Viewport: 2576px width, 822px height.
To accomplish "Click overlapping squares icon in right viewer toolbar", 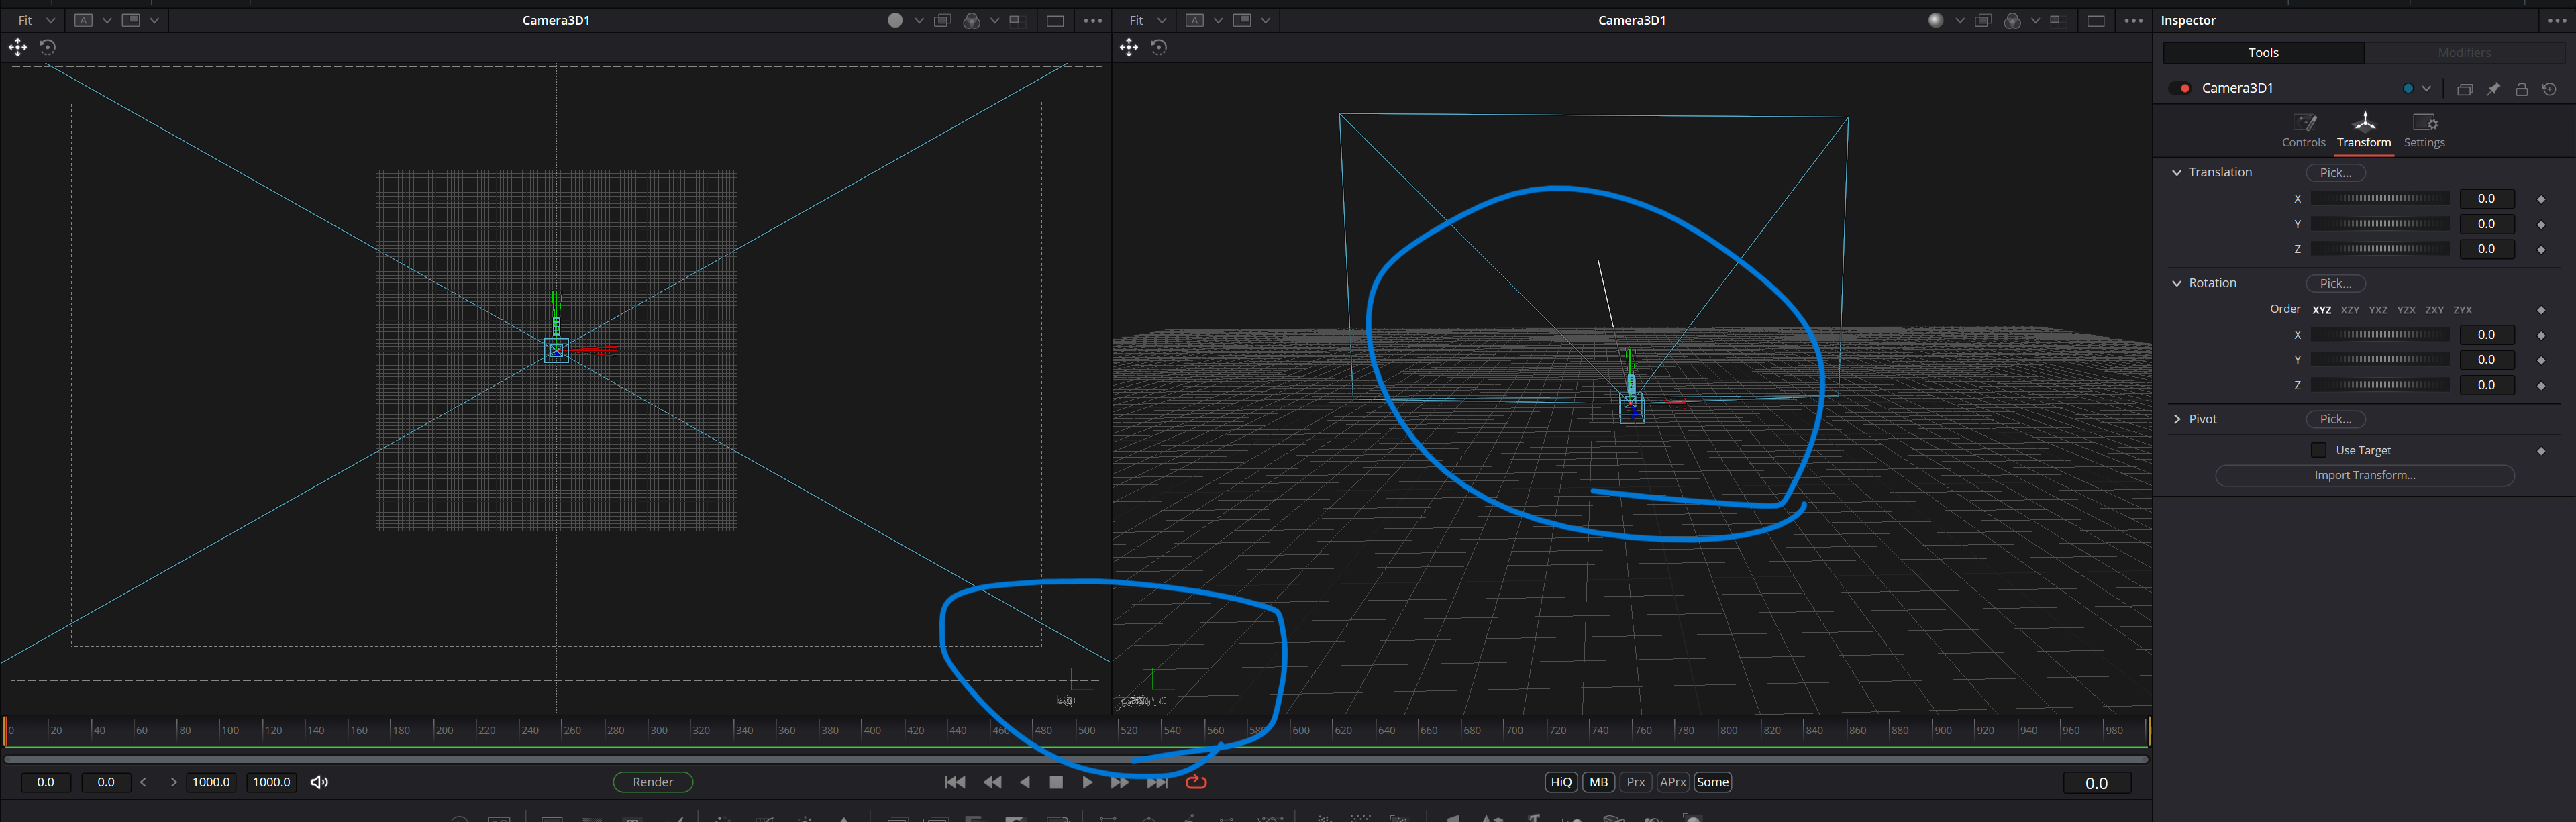I will click(1983, 20).
